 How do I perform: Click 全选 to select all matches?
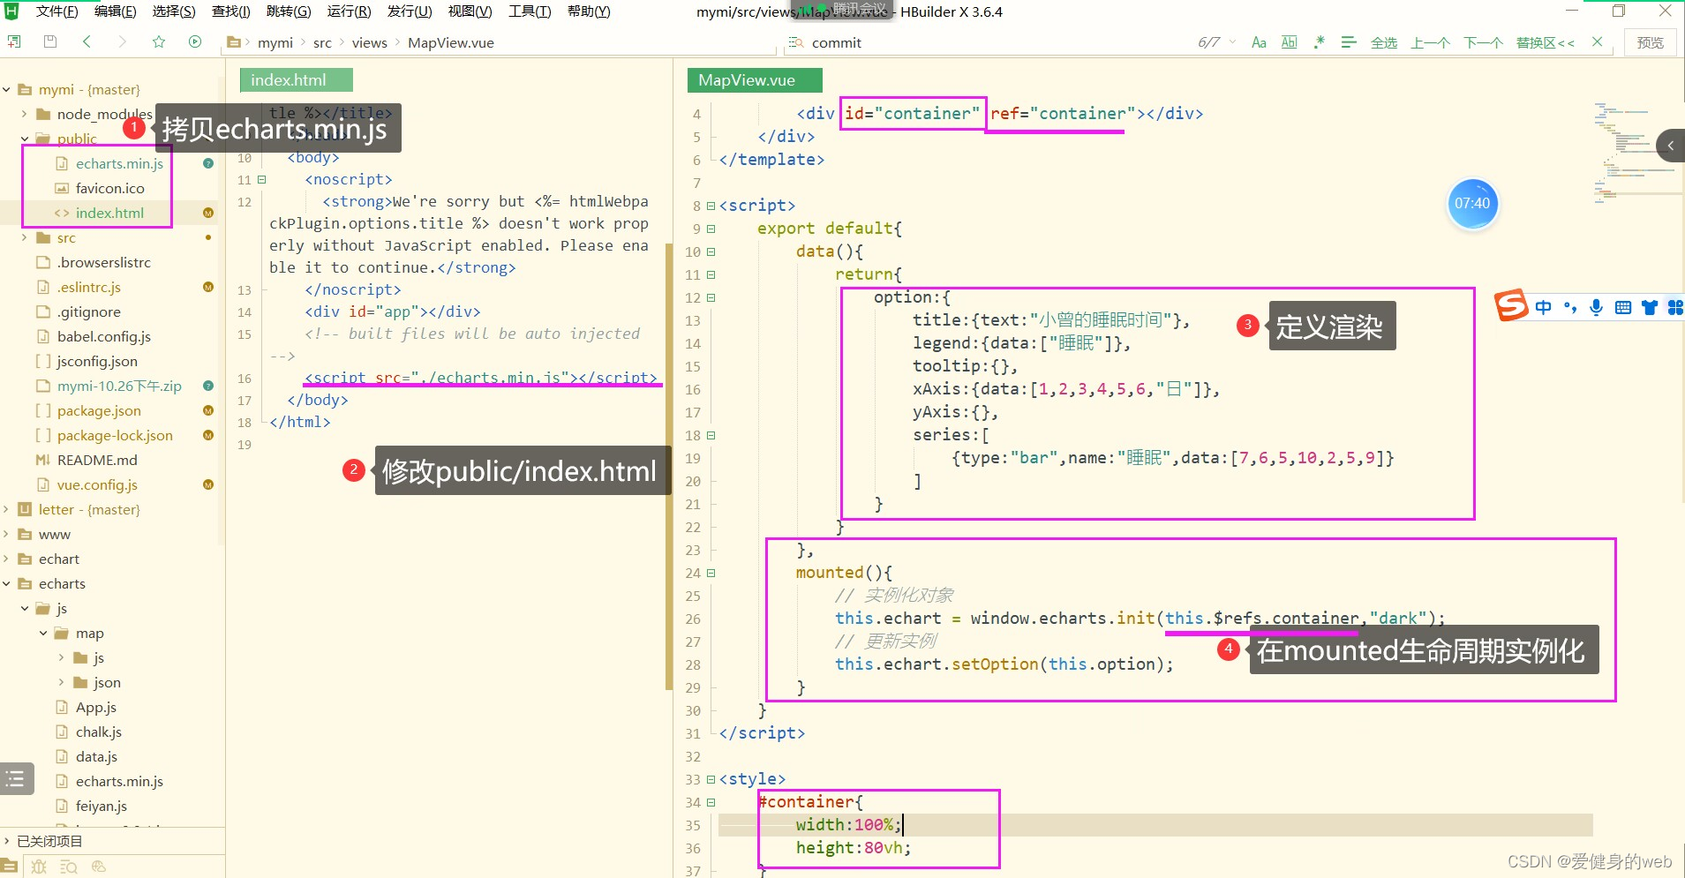click(x=1384, y=42)
